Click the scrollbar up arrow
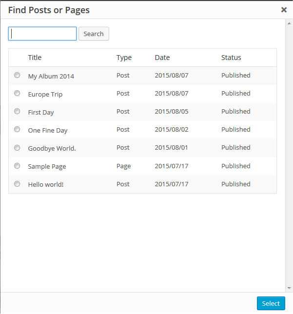 click(x=289, y=23)
